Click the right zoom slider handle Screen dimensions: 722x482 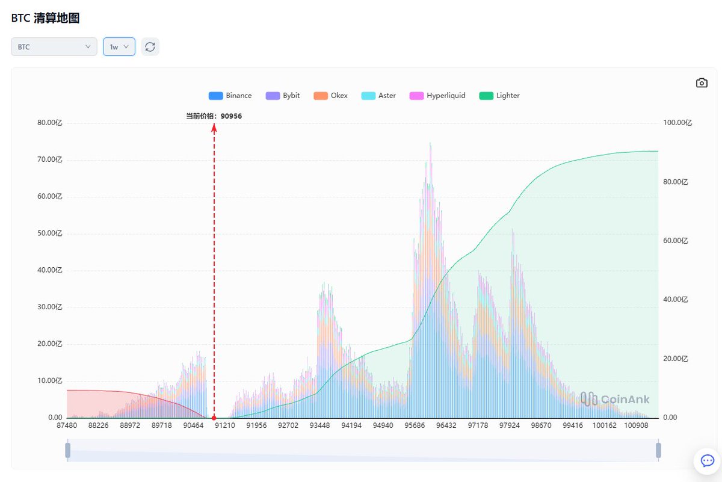658,450
